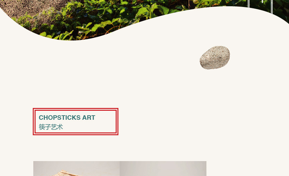This screenshot has width=289, height=176.
Task: Click the last character 术 of the subtitle
Action: [x=60, y=127]
